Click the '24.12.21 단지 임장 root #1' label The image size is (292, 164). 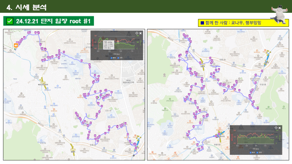point(53,21)
